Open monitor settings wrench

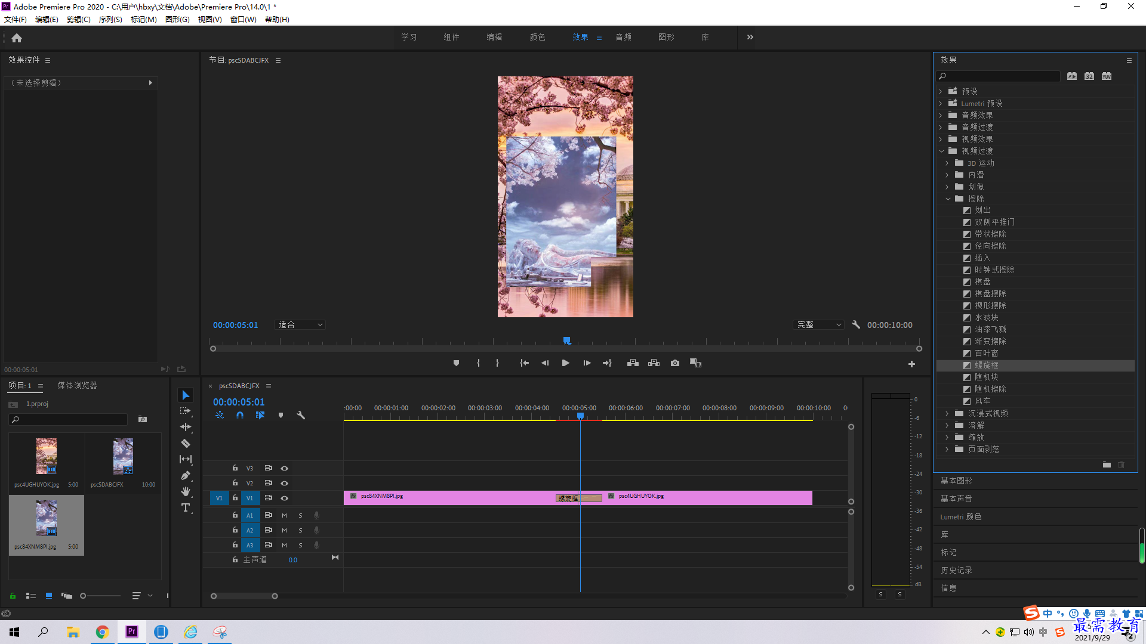[856, 325]
